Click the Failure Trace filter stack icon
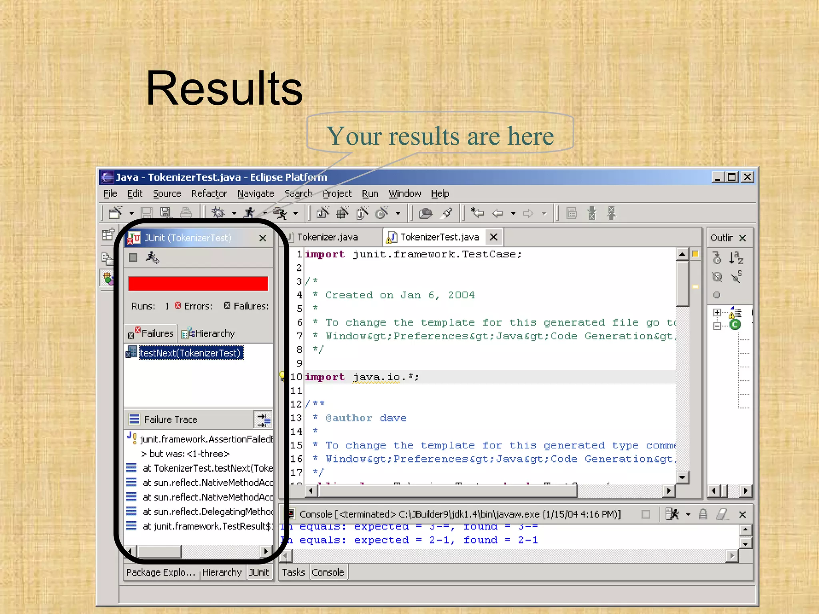Screen dimensions: 819x614 pos(264,420)
